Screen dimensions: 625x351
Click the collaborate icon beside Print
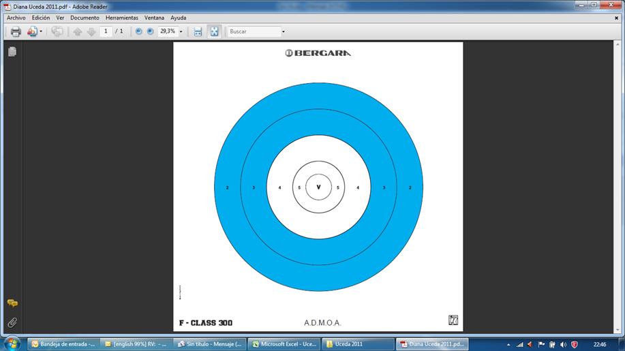pyautogui.click(x=32, y=31)
